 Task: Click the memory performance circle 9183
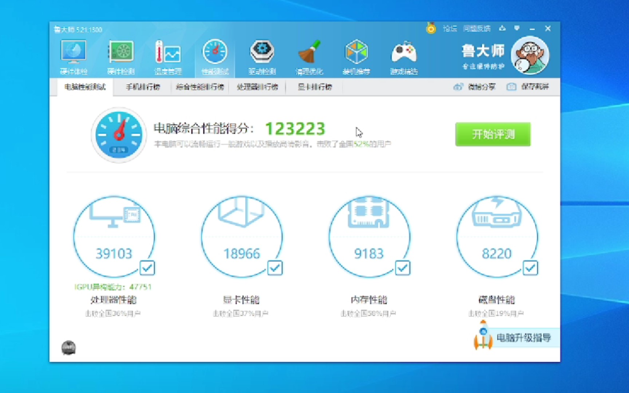(369, 237)
